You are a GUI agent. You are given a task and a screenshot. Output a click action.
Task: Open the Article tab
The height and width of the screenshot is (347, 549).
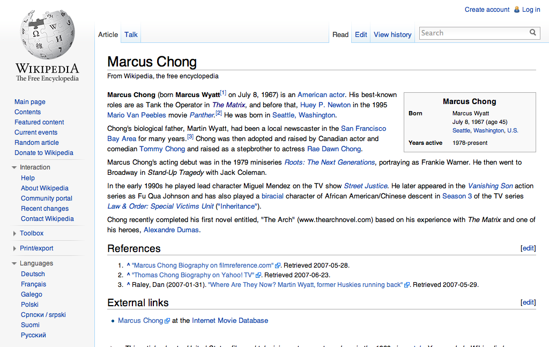tap(108, 34)
